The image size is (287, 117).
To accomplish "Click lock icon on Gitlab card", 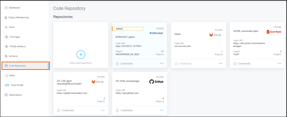I will pos(176,64).
